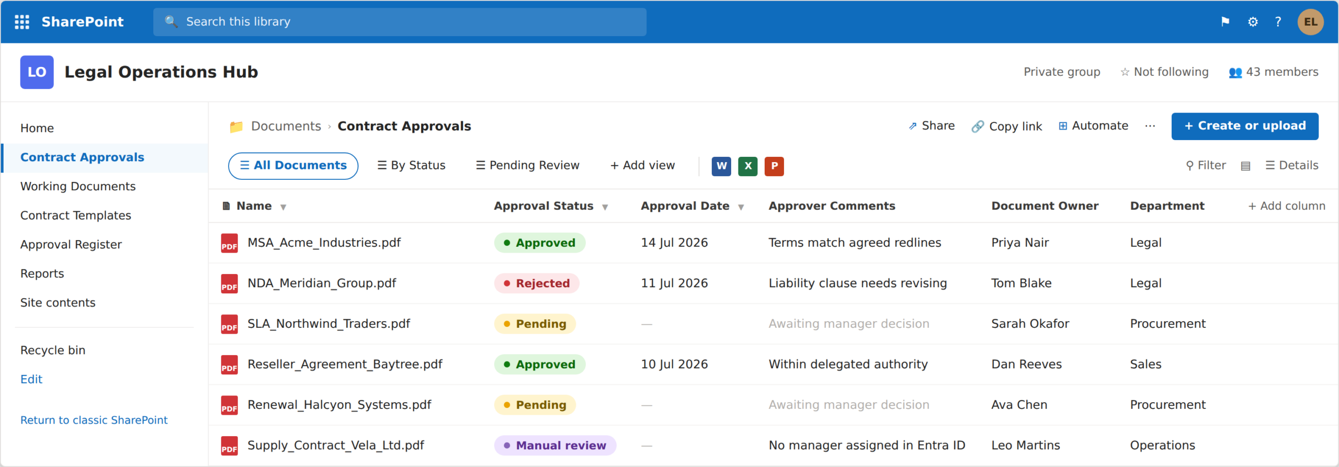Image resolution: width=1339 pixels, height=467 pixels.
Task: Add a new column to the list
Action: click(x=1287, y=206)
